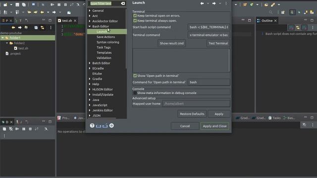Image resolution: width=317 pixels, height=178 pixels.
Task: Click the Terminal command field
Action: (x=209, y=35)
